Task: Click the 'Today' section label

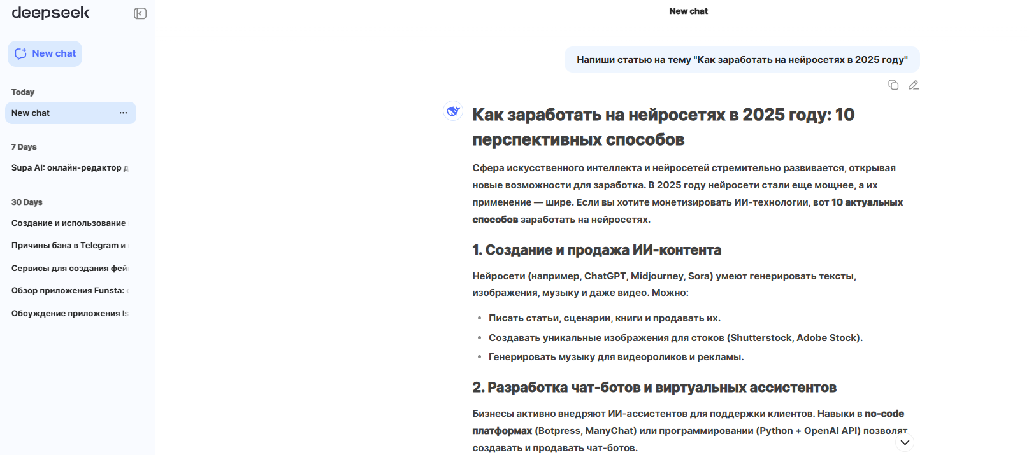Action: (x=23, y=92)
